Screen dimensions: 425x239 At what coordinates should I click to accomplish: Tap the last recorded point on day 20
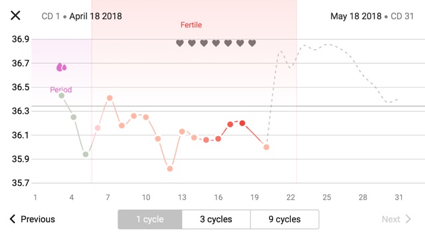pos(266,147)
